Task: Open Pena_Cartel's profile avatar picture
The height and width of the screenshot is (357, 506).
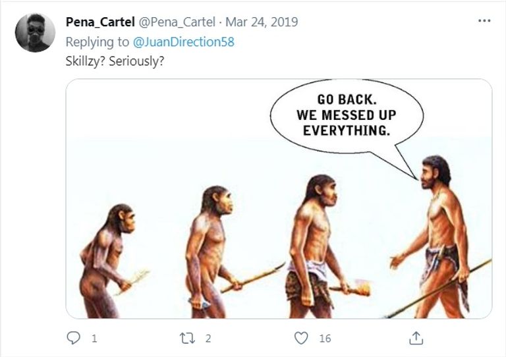Action: [35, 32]
